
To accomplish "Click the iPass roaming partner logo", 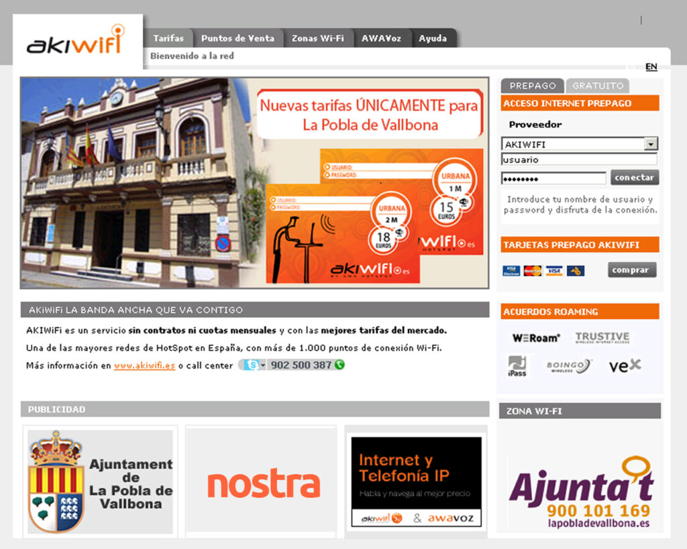I will (x=517, y=366).
